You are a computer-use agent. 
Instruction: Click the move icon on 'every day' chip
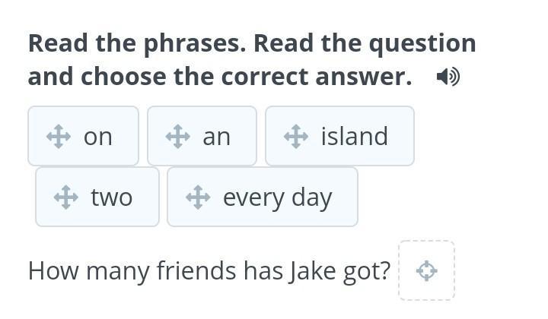(198, 197)
